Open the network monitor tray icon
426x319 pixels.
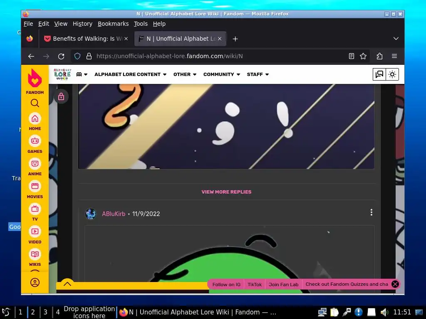[x=322, y=312]
